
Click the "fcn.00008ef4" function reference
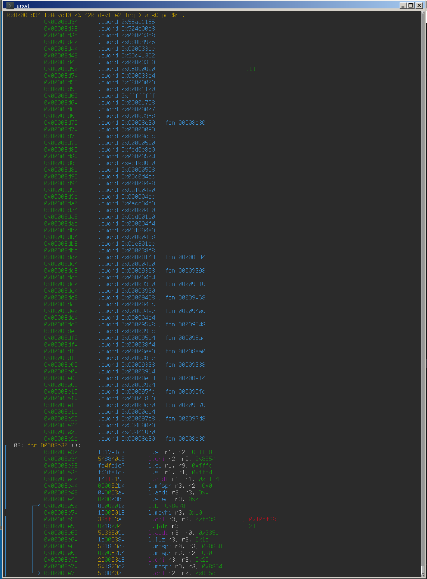click(x=185, y=378)
